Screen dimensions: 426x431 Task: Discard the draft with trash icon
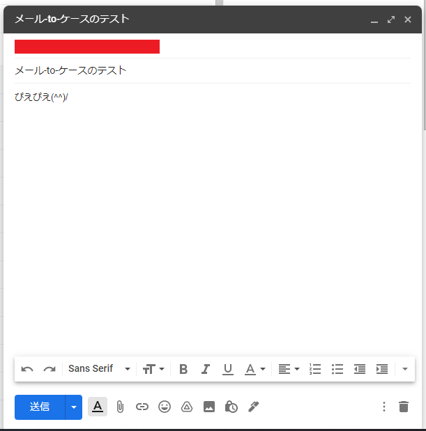[x=404, y=407]
